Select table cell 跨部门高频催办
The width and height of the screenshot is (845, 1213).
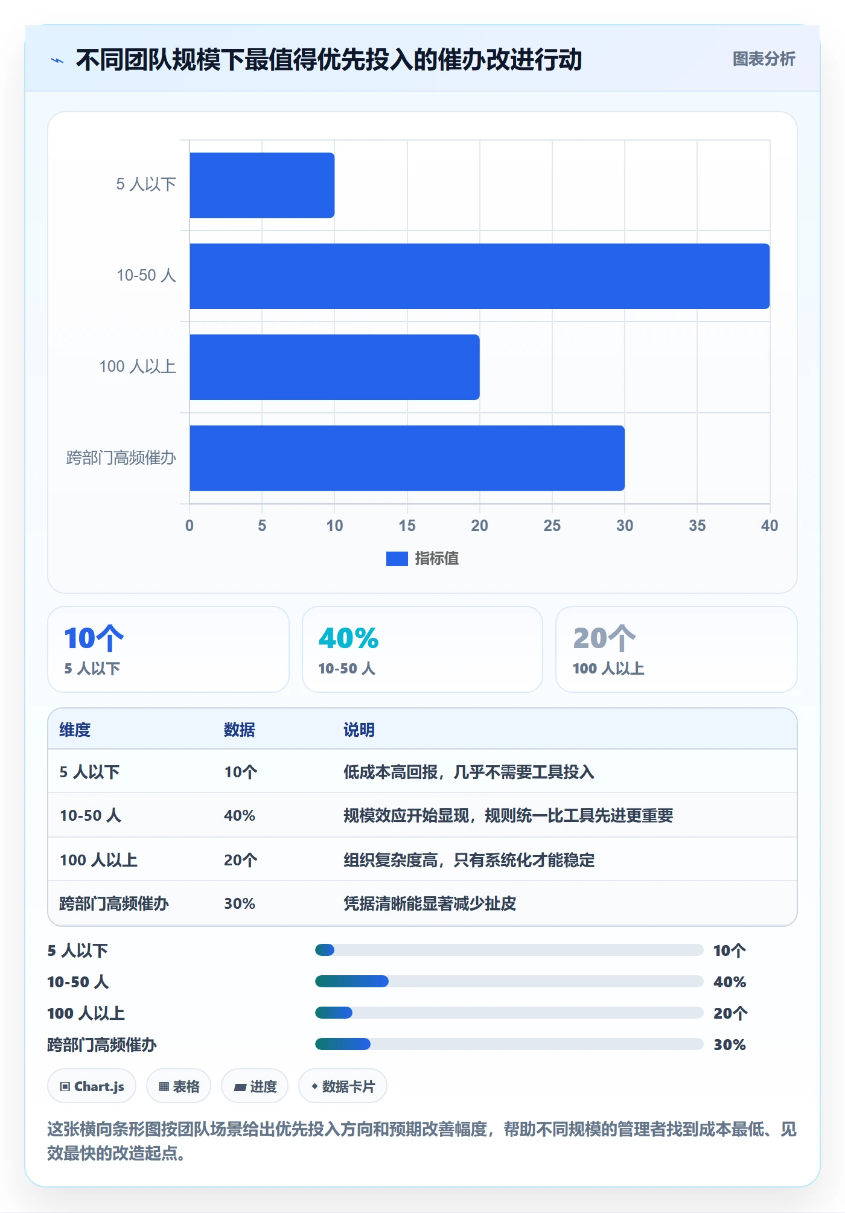pyautogui.click(x=114, y=903)
